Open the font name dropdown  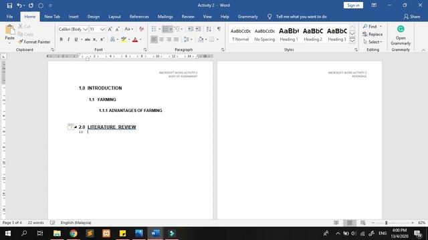[85, 29]
